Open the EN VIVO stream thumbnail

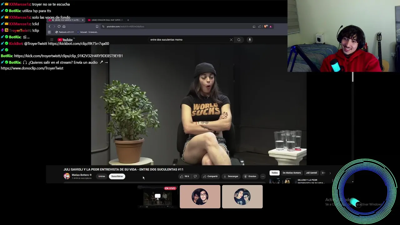[157, 196]
